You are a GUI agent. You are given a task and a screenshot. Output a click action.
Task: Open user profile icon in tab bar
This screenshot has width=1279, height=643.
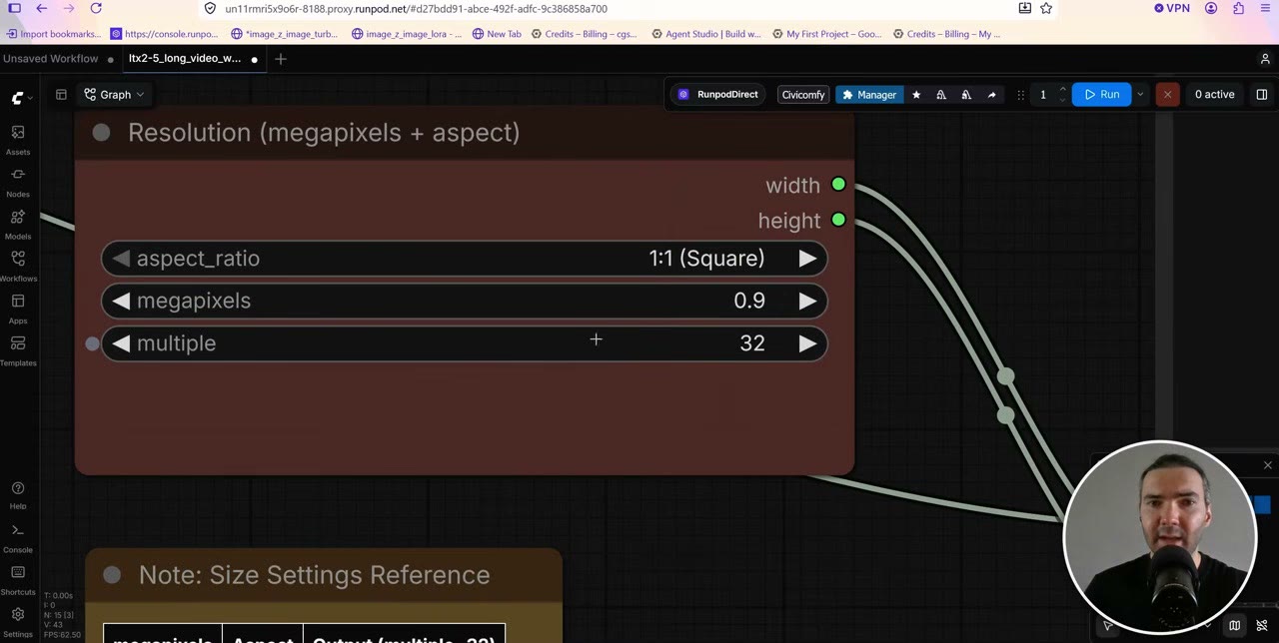click(1264, 59)
